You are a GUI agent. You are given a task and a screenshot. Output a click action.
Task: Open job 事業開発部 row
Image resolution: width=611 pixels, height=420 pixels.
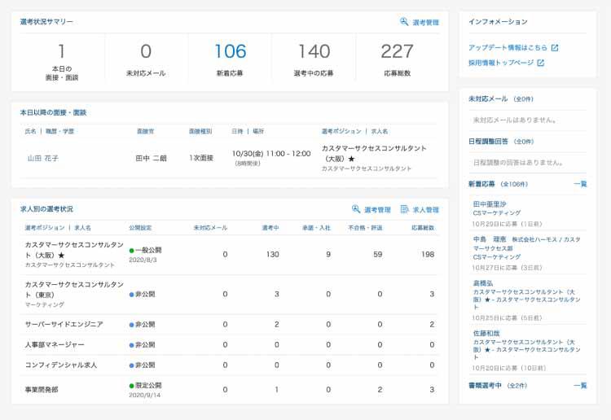[x=42, y=389]
